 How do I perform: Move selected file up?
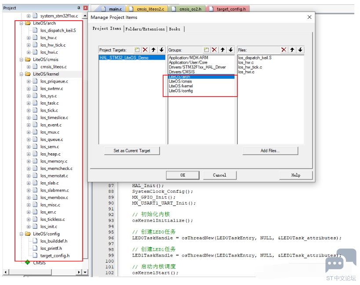point(292,50)
